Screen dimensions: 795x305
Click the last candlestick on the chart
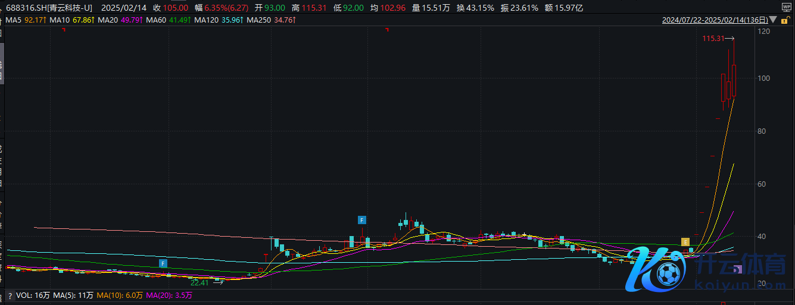734,80
